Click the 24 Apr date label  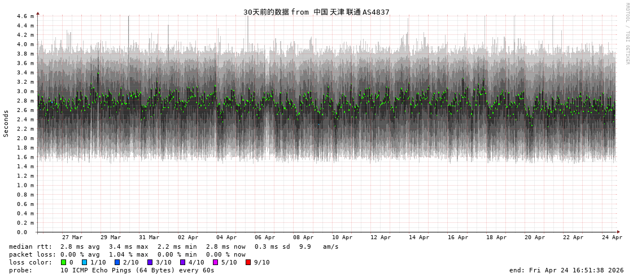point(612,237)
